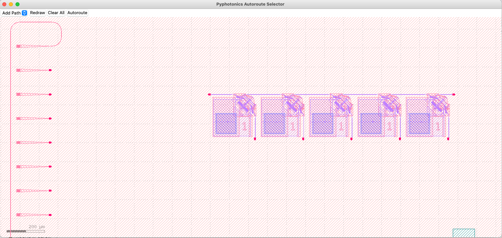
Task: Select bottom port below first device from left
Action: pyautogui.click(x=255, y=139)
